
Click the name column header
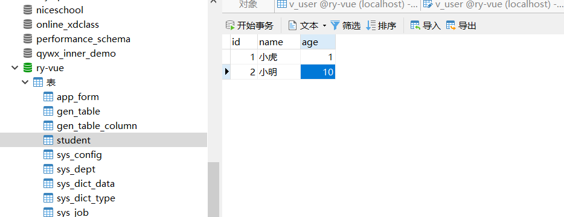(279, 42)
